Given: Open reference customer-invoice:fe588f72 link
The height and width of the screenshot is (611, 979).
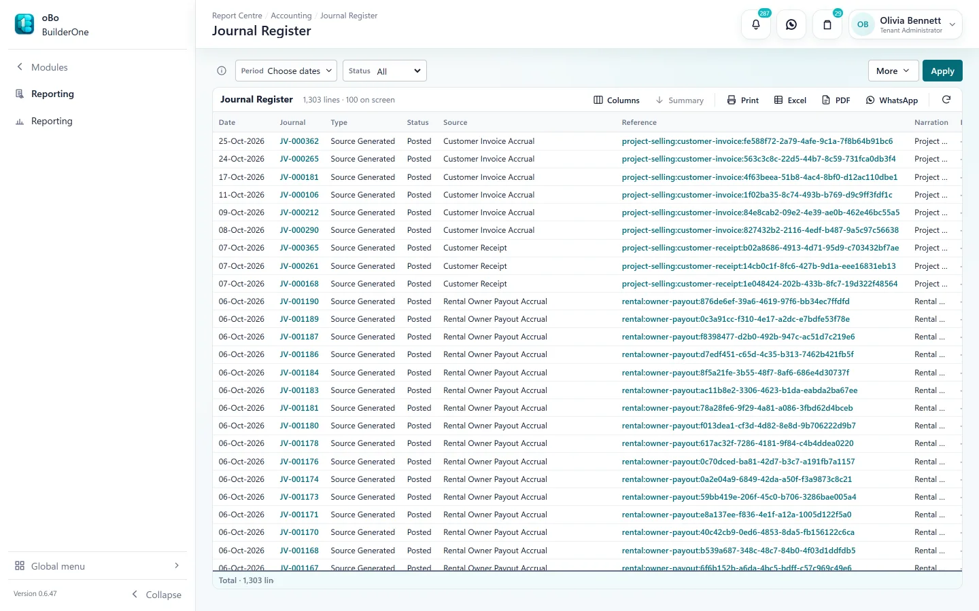Looking at the screenshot, I should pos(757,141).
